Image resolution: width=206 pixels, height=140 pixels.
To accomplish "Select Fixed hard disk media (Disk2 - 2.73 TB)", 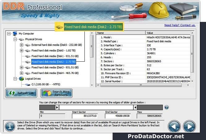I will (x=54, y=62).
